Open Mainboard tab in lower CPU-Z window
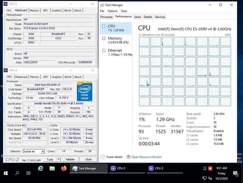 coord(21,77)
